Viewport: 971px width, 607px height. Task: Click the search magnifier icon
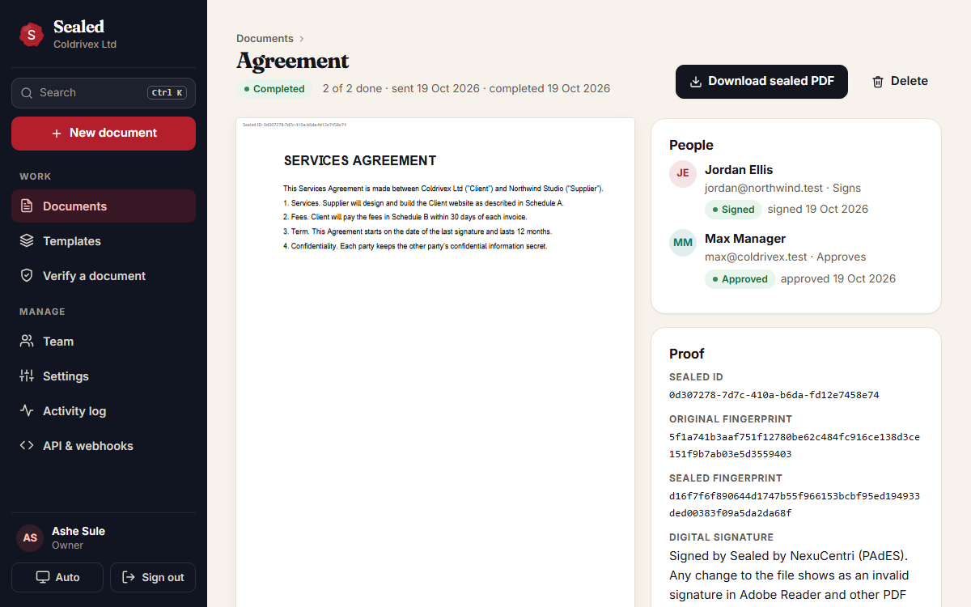coord(27,93)
